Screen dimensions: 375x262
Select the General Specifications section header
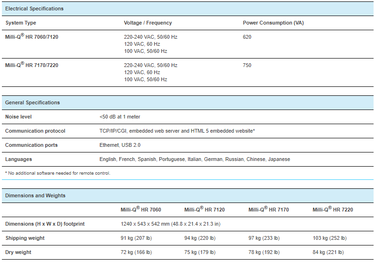[x=32, y=102]
